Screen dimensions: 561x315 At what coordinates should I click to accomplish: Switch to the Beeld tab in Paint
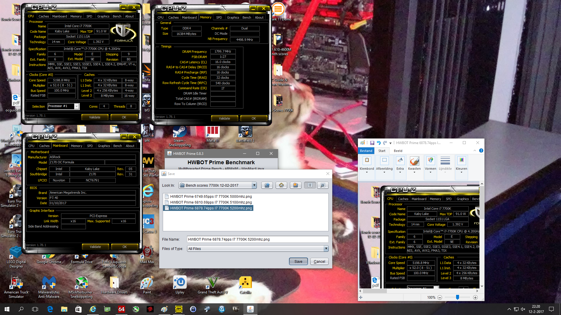(398, 151)
